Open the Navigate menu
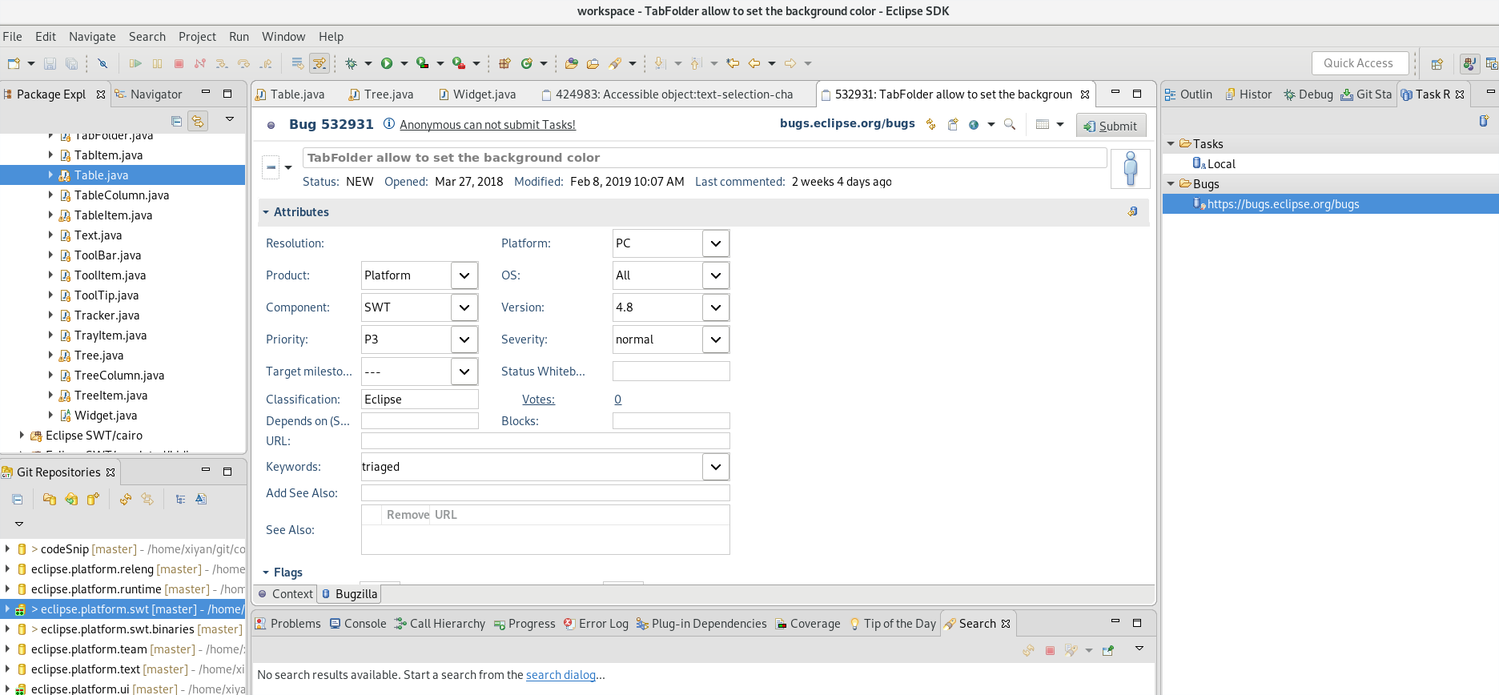This screenshot has height=695, width=1499. point(92,37)
